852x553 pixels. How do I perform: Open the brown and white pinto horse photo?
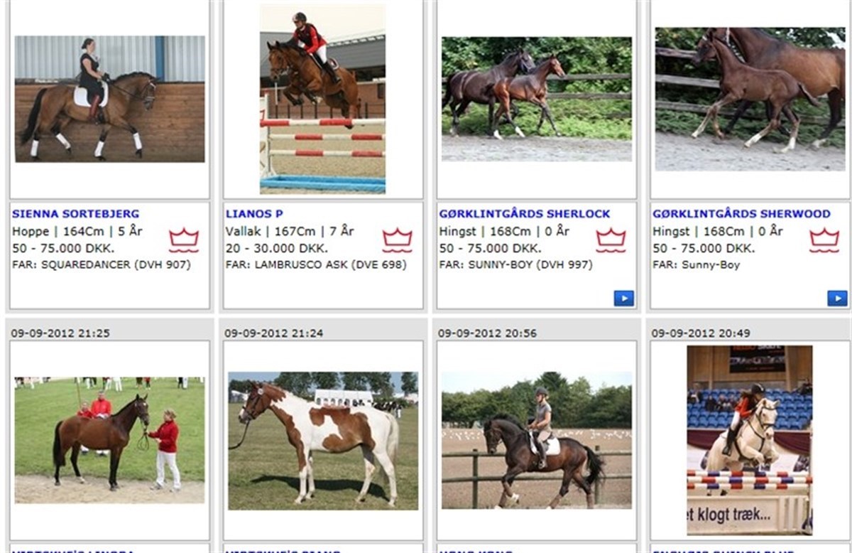(323, 440)
